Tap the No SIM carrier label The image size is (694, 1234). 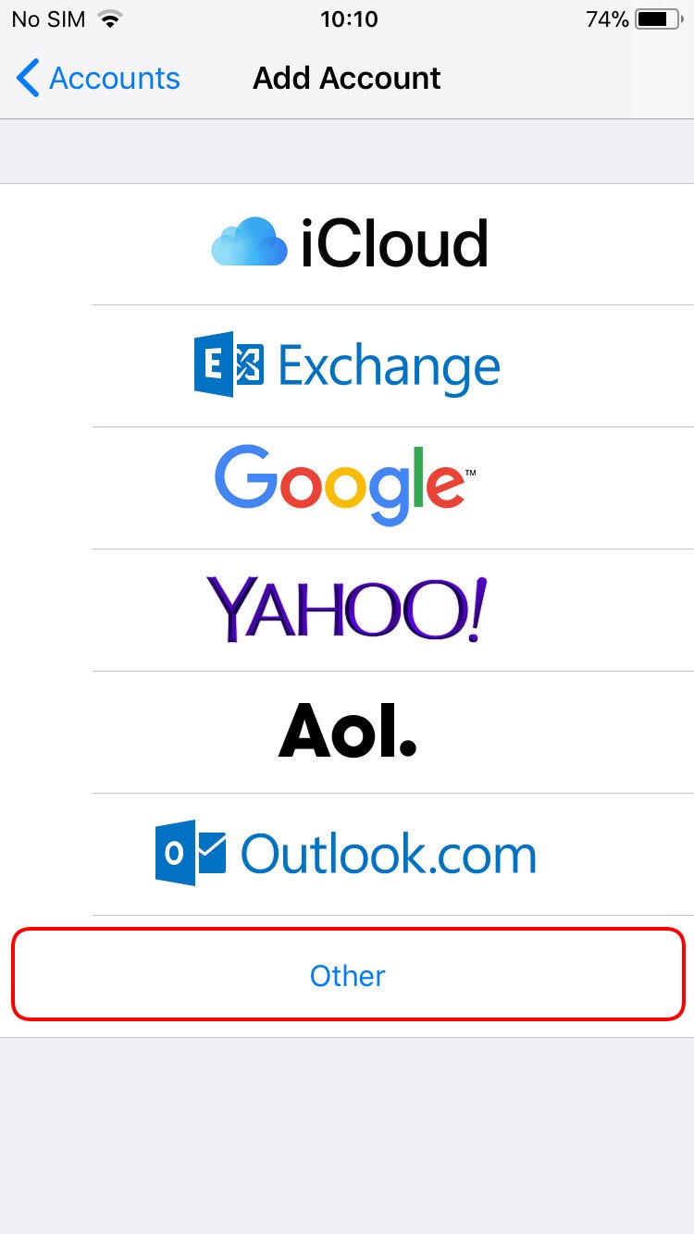[48, 19]
